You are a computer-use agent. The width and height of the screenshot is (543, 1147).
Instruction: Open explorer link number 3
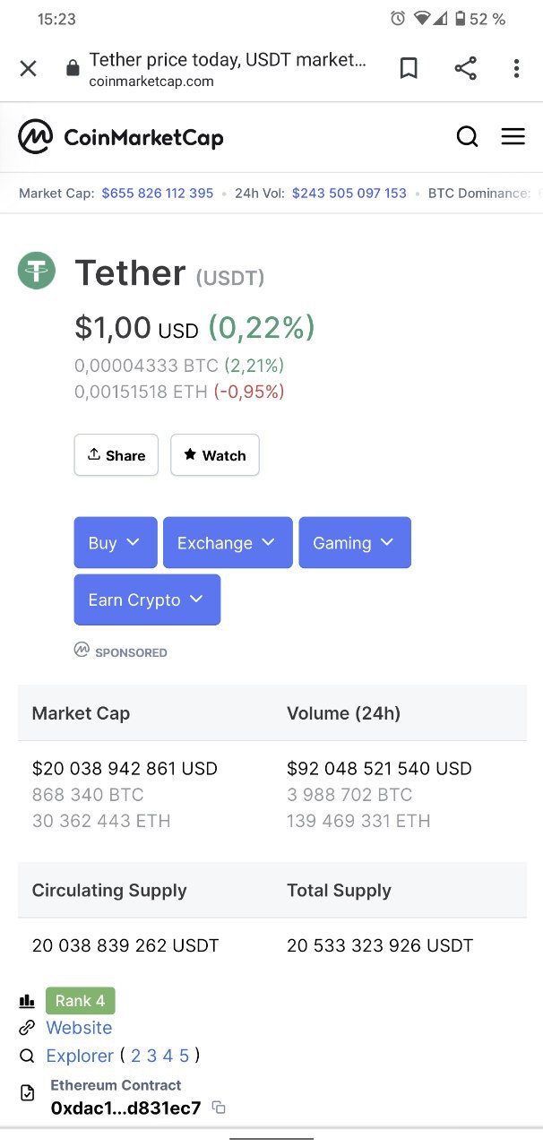(151, 1056)
